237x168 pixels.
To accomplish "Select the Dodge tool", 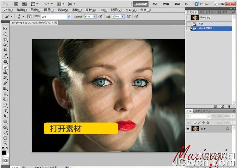I will click(x=5, y=99).
